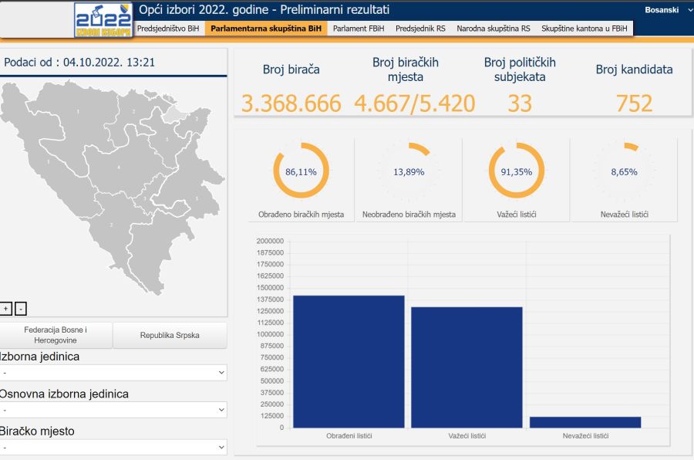This screenshot has height=460, width=694.
Task: Click the Nevažeći listići bar in chart
Action: (585, 422)
